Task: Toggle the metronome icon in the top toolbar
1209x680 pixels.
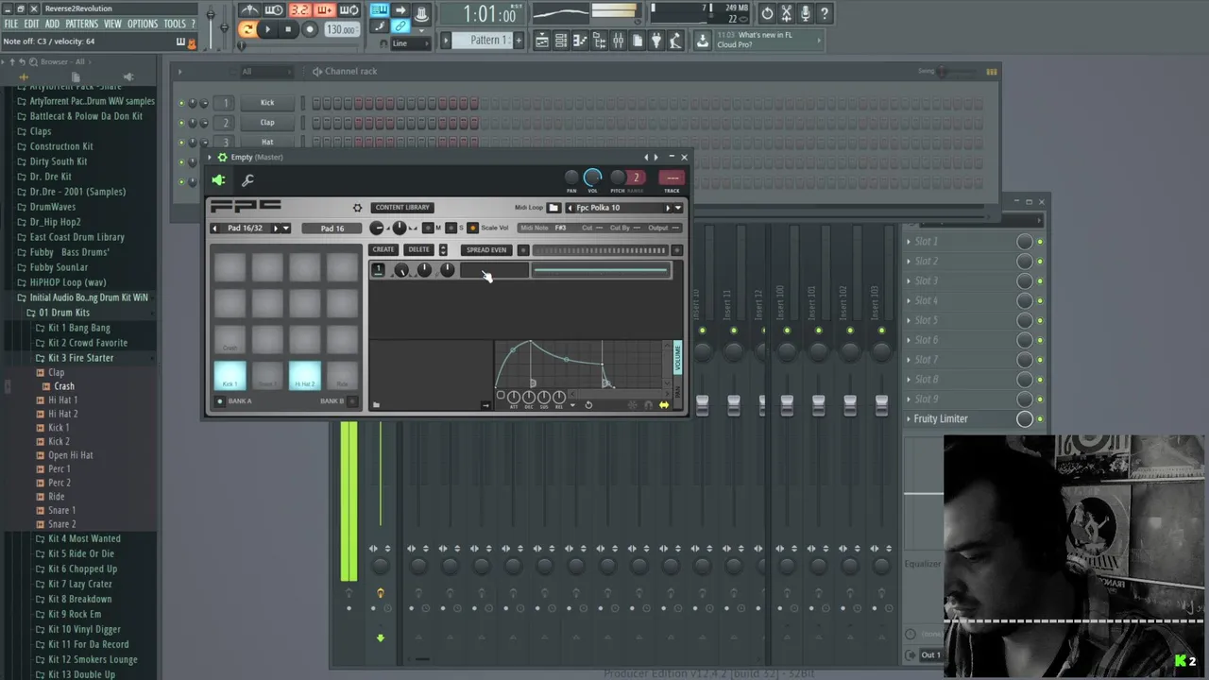Action: [250, 10]
